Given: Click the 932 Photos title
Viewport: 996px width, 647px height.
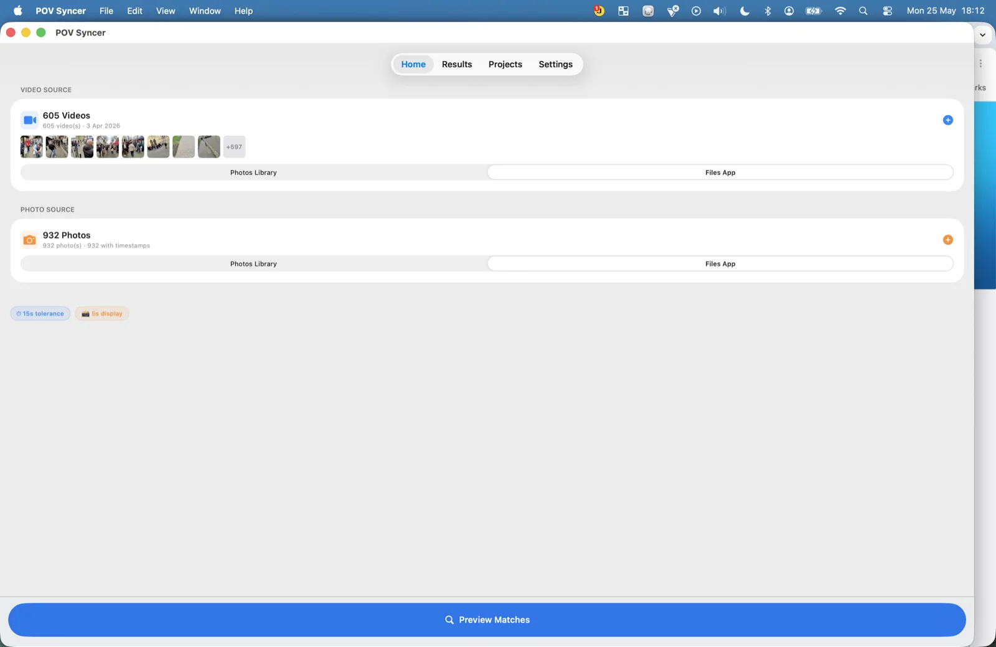Looking at the screenshot, I should pyautogui.click(x=67, y=235).
